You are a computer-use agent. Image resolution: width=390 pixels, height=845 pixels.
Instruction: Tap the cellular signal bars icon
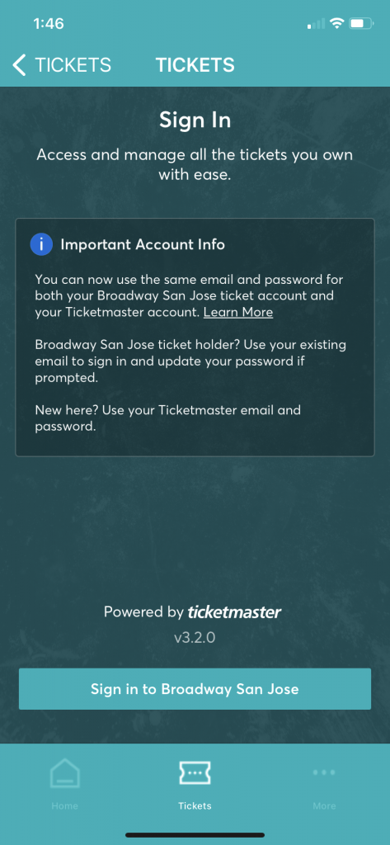[316, 24]
